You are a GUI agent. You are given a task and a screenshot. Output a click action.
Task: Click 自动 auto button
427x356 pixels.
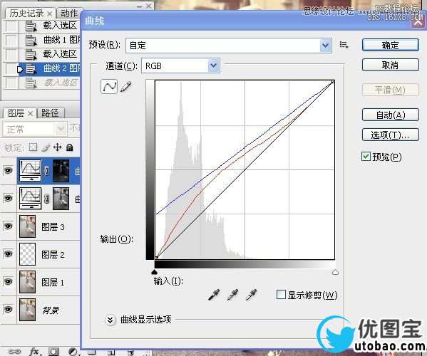coord(390,115)
